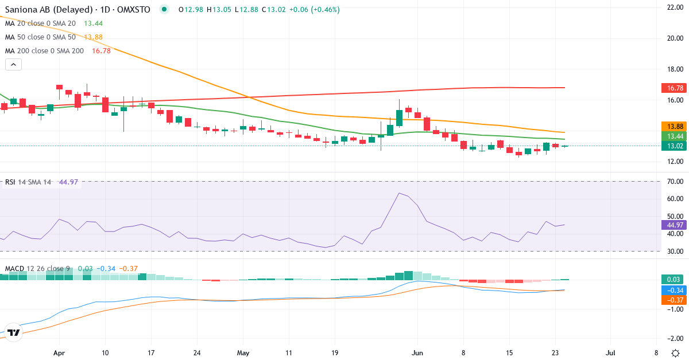This screenshot has height=361, width=689.
Task: Click the Jul date axis label
Action: (x=610, y=354)
